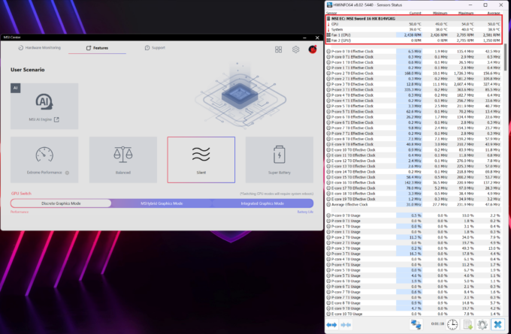Click the 168.0 MHz value for P-core 2 T0

pyautogui.click(x=414, y=74)
